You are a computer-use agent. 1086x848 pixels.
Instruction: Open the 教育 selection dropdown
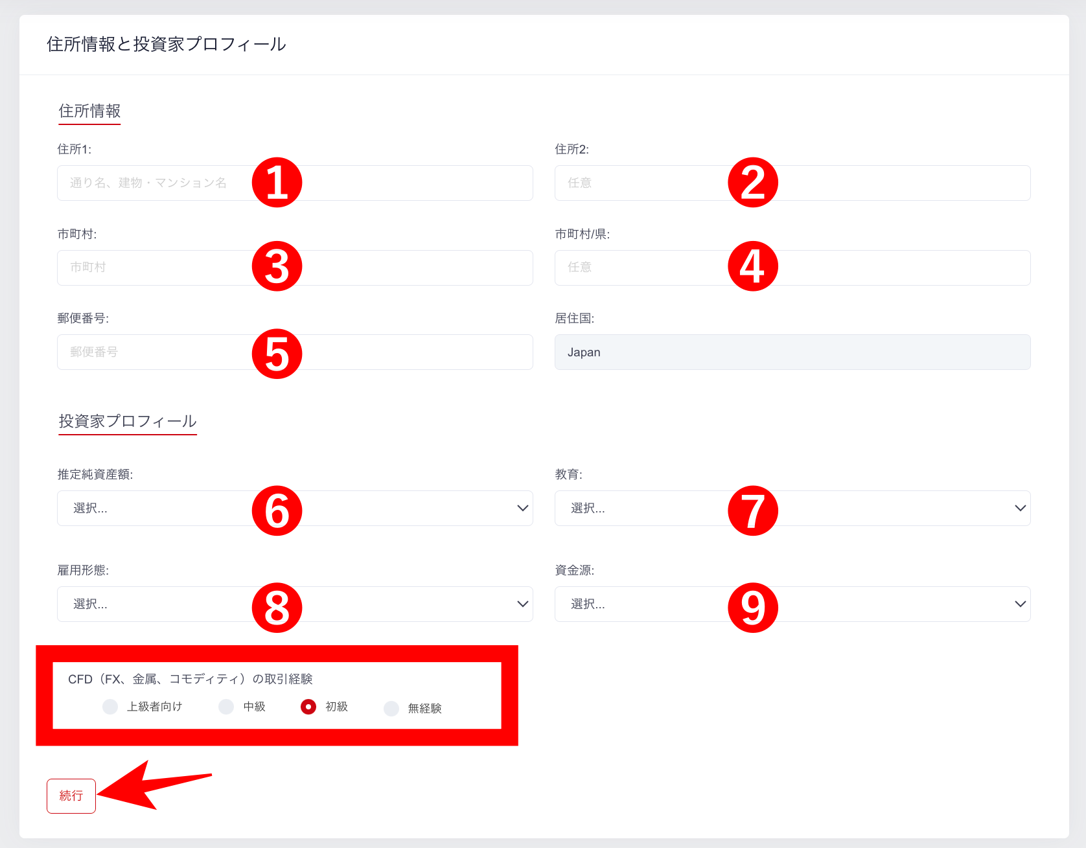click(648, 508)
